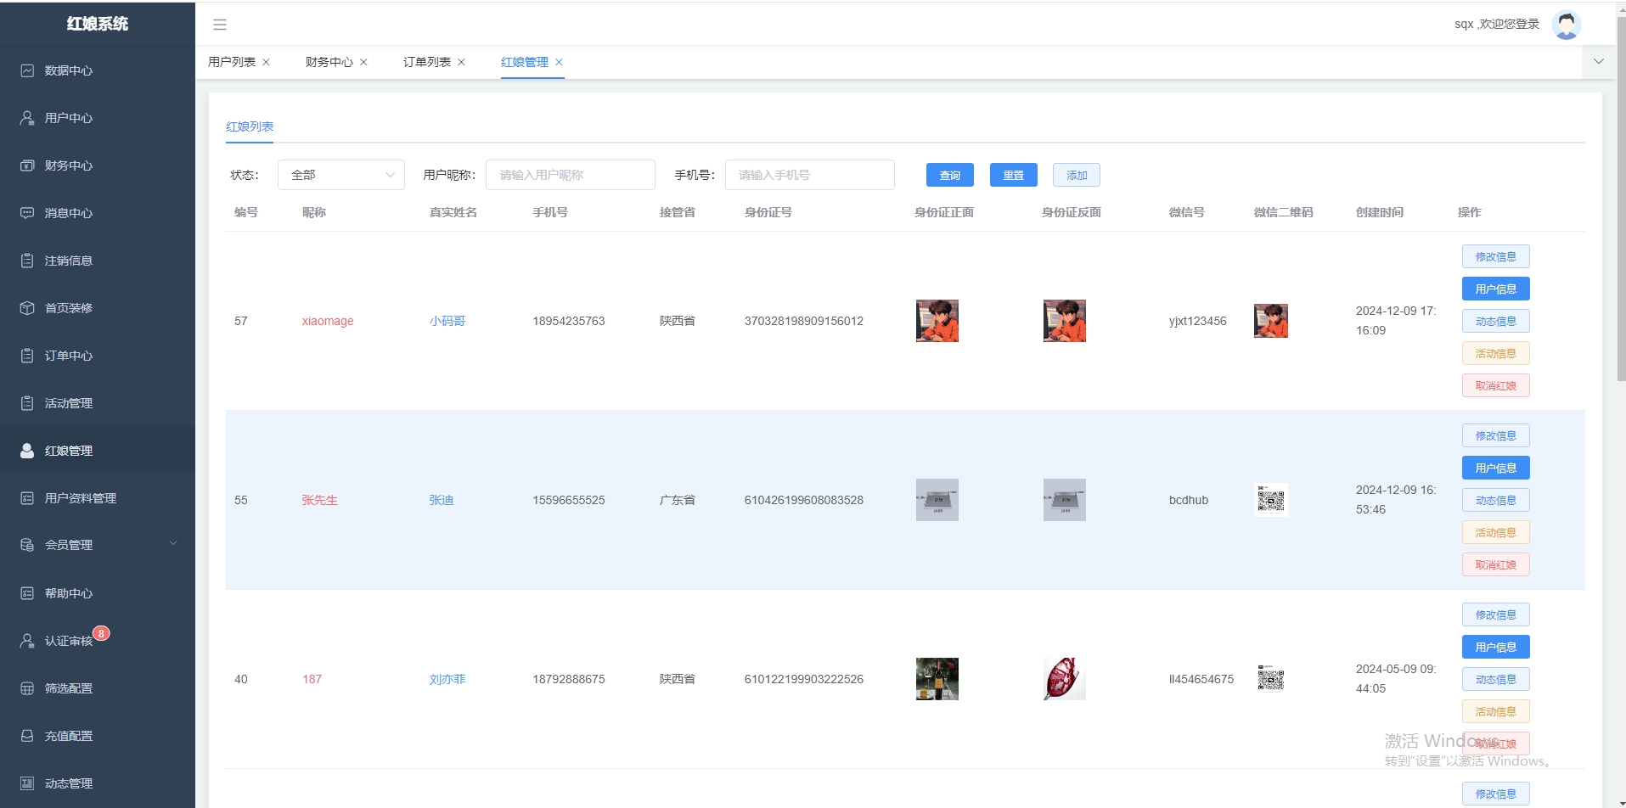
Task: Click the hamburger menu collapse icon
Action: click(220, 25)
